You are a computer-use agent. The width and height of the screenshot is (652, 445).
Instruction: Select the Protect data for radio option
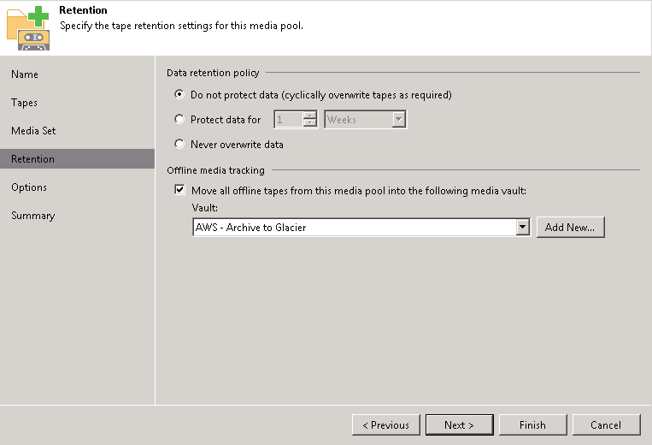click(x=179, y=120)
